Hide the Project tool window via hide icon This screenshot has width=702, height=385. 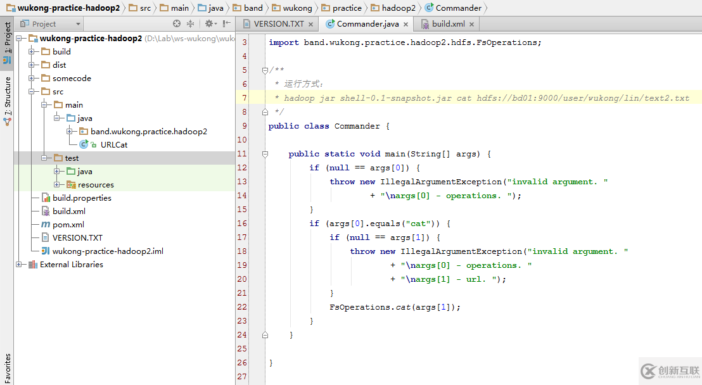[225, 24]
